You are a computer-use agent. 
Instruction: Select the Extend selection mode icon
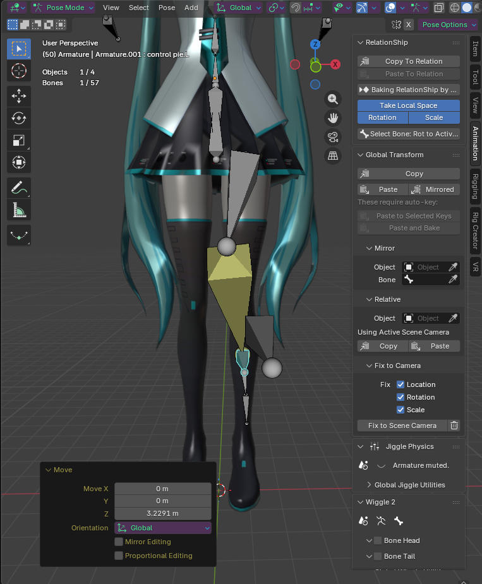25,25
